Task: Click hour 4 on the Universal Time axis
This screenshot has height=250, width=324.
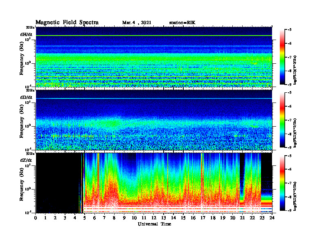Action: click(75, 218)
